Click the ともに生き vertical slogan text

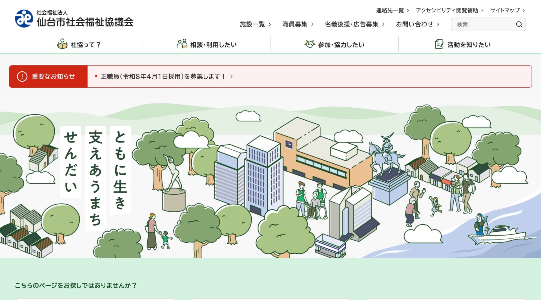coord(120,170)
